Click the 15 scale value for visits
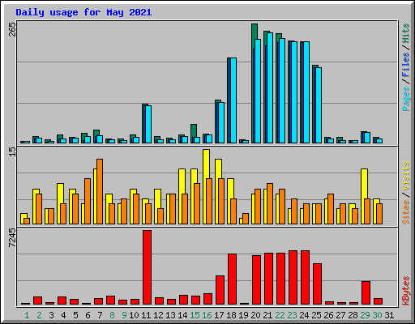415x324 pixels. tap(12, 151)
